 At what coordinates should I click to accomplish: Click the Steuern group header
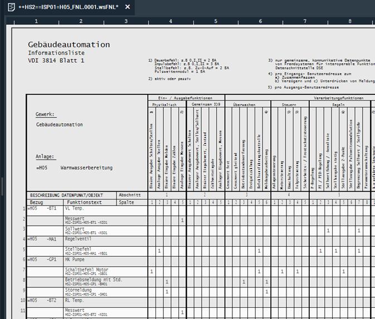click(289, 104)
